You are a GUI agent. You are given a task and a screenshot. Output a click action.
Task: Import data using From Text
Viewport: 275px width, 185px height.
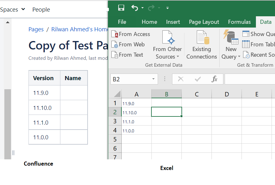[127, 55]
